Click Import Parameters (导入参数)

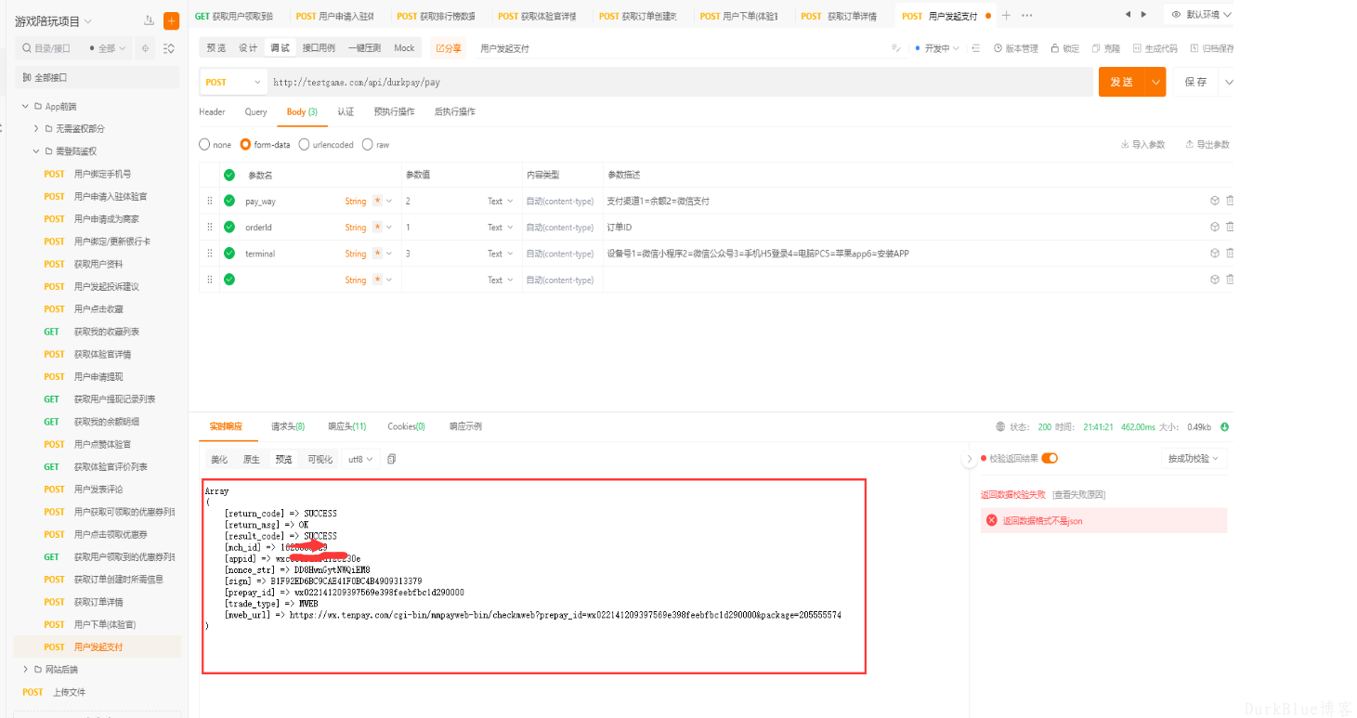[x=1142, y=145]
